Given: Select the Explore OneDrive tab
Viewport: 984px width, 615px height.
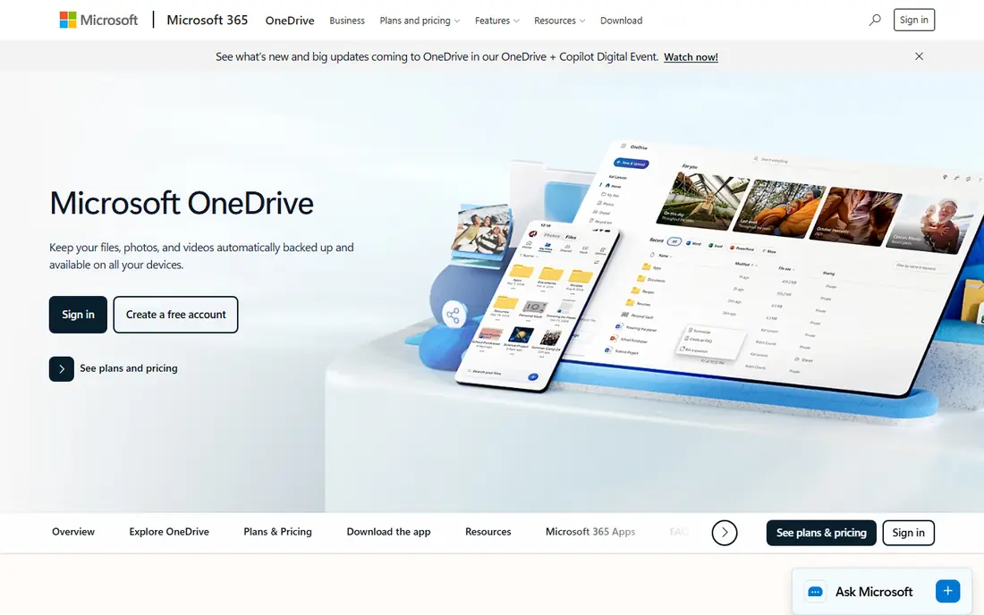Looking at the screenshot, I should coord(169,532).
